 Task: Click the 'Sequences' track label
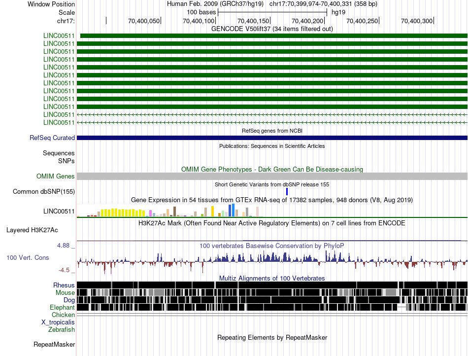tap(59, 153)
